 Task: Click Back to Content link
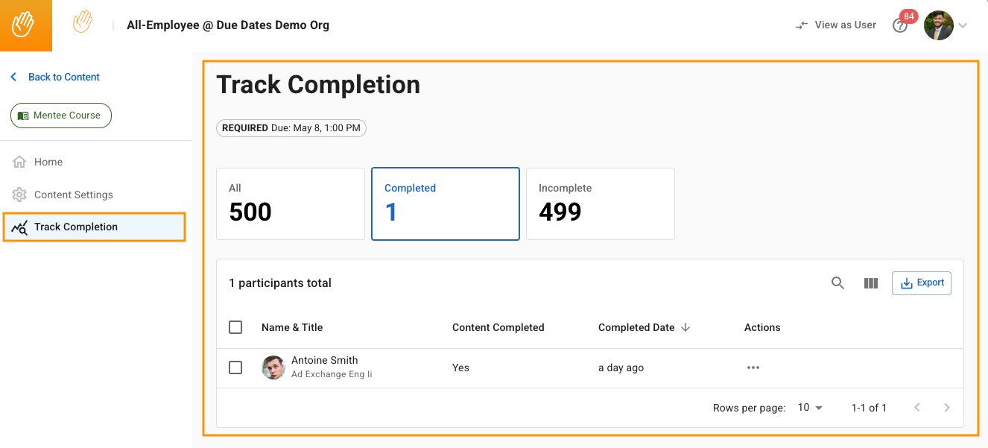point(63,77)
